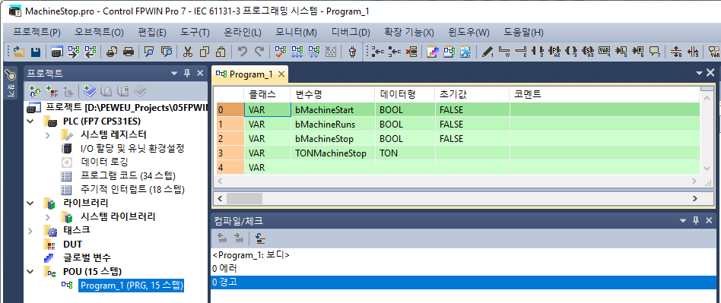Click the TON data type cell
Screen dimensions: 721x303
point(405,153)
